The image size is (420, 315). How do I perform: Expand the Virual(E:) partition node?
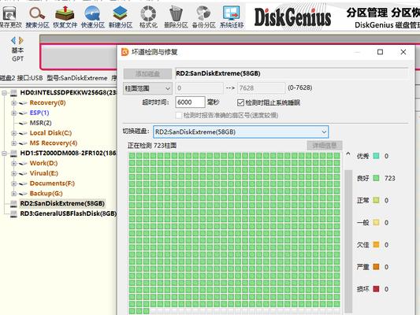point(14,174)
